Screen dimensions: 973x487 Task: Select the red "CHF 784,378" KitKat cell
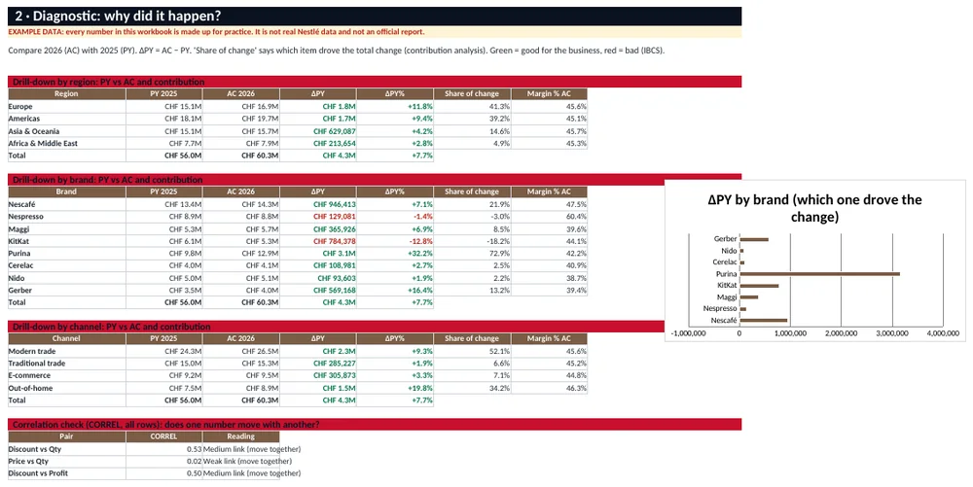318,241
